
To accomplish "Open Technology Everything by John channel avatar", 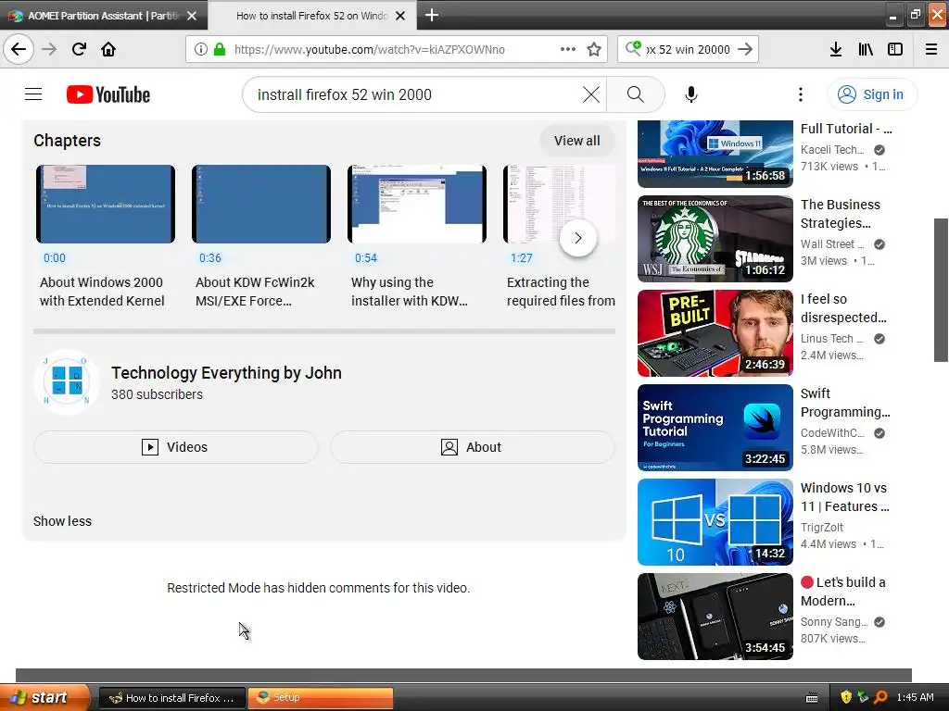I will (67, 382).
